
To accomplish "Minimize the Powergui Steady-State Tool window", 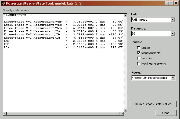I will coord(167,3).
